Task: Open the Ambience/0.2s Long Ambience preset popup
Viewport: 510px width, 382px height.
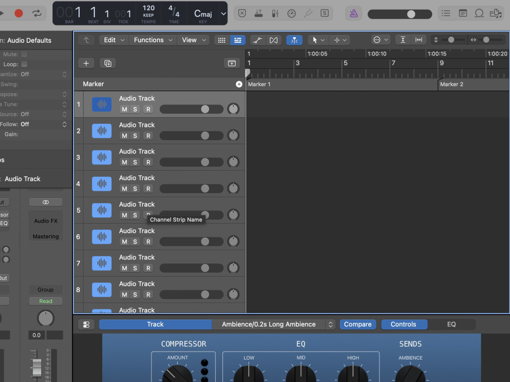Action: [x=273, y=324]
